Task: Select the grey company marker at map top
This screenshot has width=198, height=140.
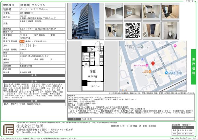Action: 142,47
